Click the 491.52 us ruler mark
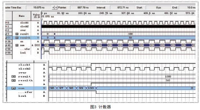 (171, 13)
